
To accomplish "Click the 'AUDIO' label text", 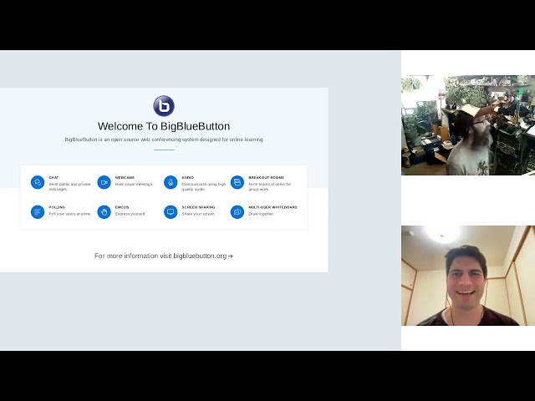I will [187, 178].
